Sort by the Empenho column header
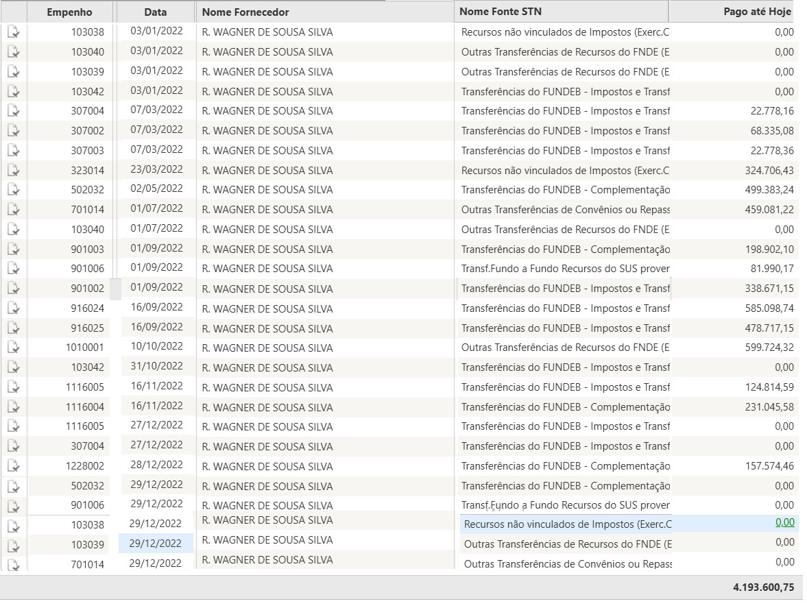 (69, 12)
